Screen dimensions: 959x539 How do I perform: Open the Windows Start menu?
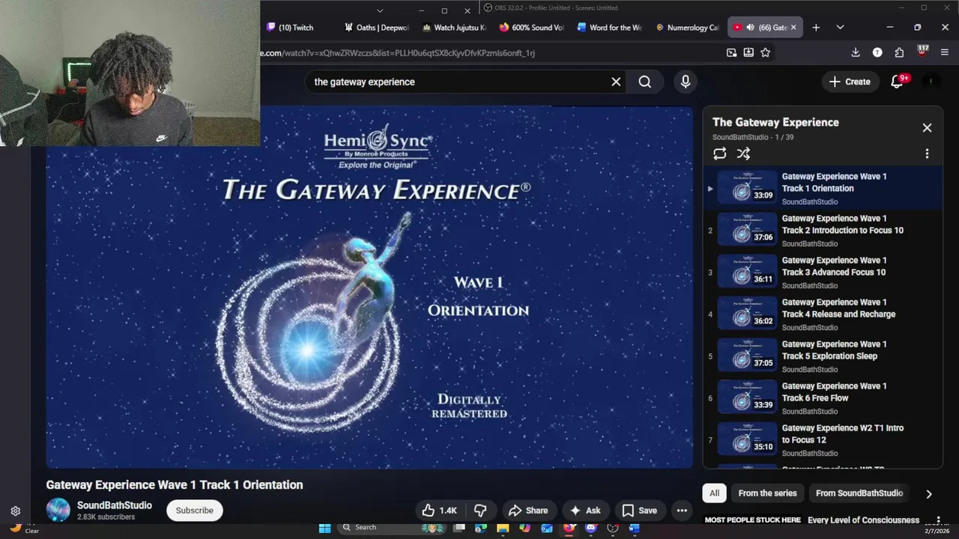click(324, 528)
